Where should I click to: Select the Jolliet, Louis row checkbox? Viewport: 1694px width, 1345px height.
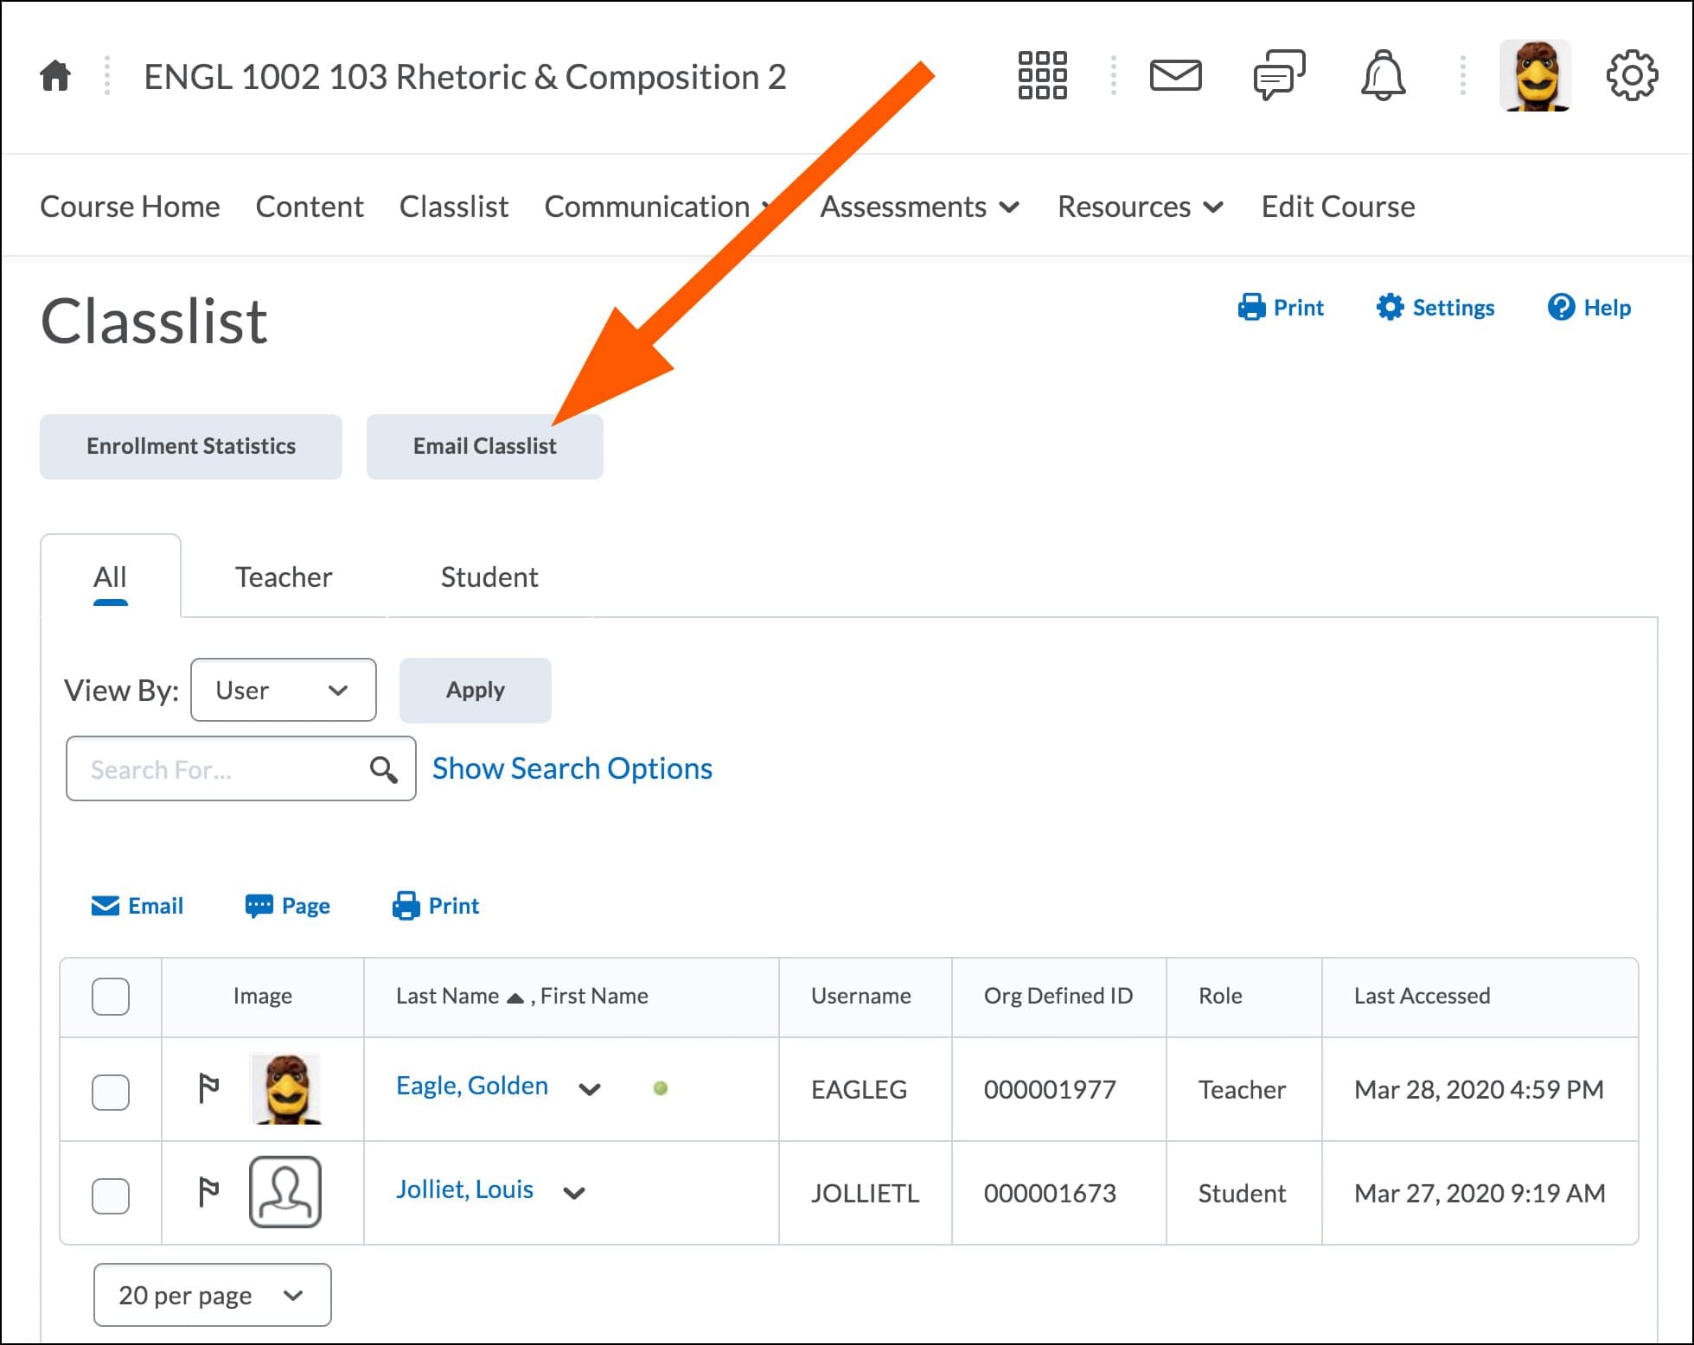pos(111,1195)
